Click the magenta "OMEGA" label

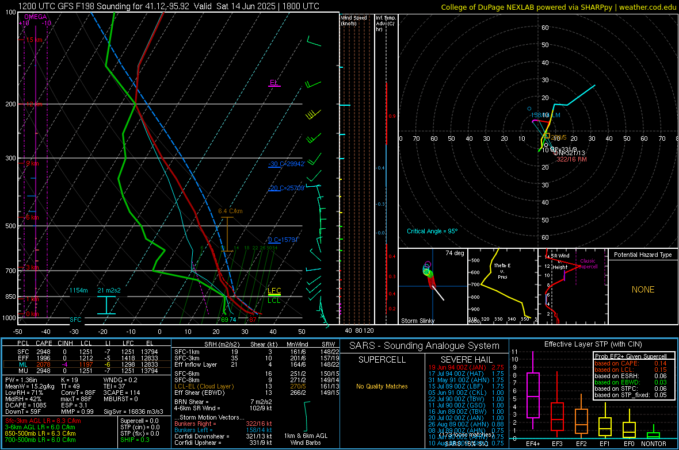click(x=36, y=17)
